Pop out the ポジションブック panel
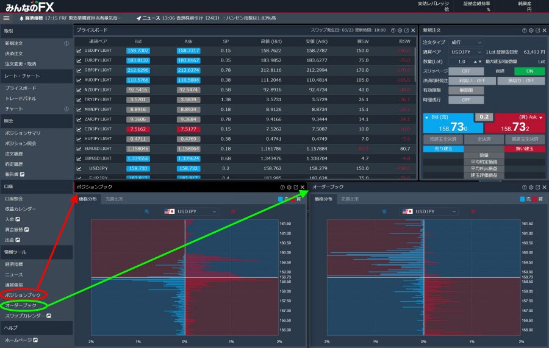549x348 pixels. (296, 187)
